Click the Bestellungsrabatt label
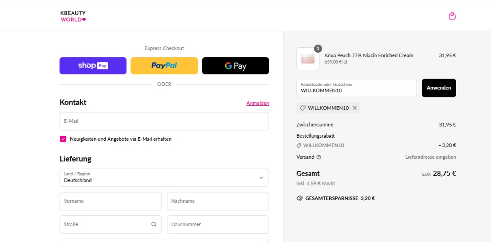The width and height of the screenshot is (491, 242). click(x=316, y=136)
